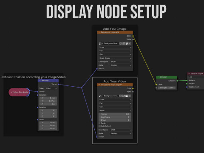Collapse the Mapping node header
204x153 pixels.
(x=40, y=80)
